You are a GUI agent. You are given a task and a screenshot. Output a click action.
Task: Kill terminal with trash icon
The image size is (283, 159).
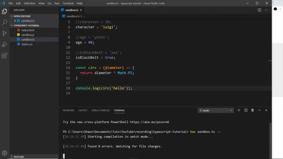click(x=252, y=110)
